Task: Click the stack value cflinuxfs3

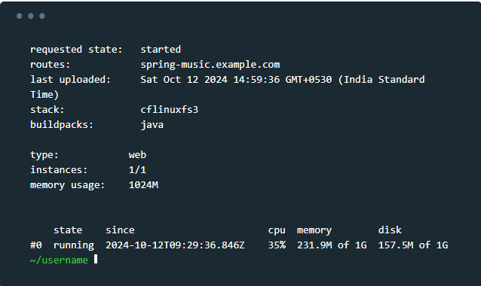Action: coord(170,110)
